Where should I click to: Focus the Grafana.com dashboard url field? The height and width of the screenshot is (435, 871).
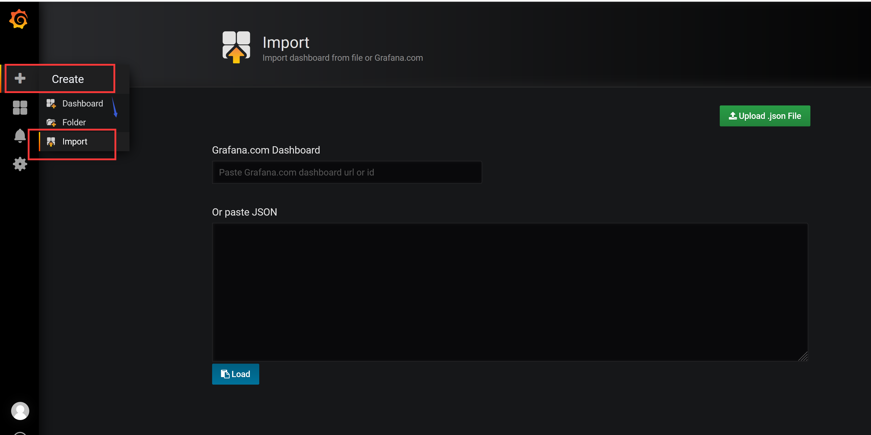coord(347,172)
